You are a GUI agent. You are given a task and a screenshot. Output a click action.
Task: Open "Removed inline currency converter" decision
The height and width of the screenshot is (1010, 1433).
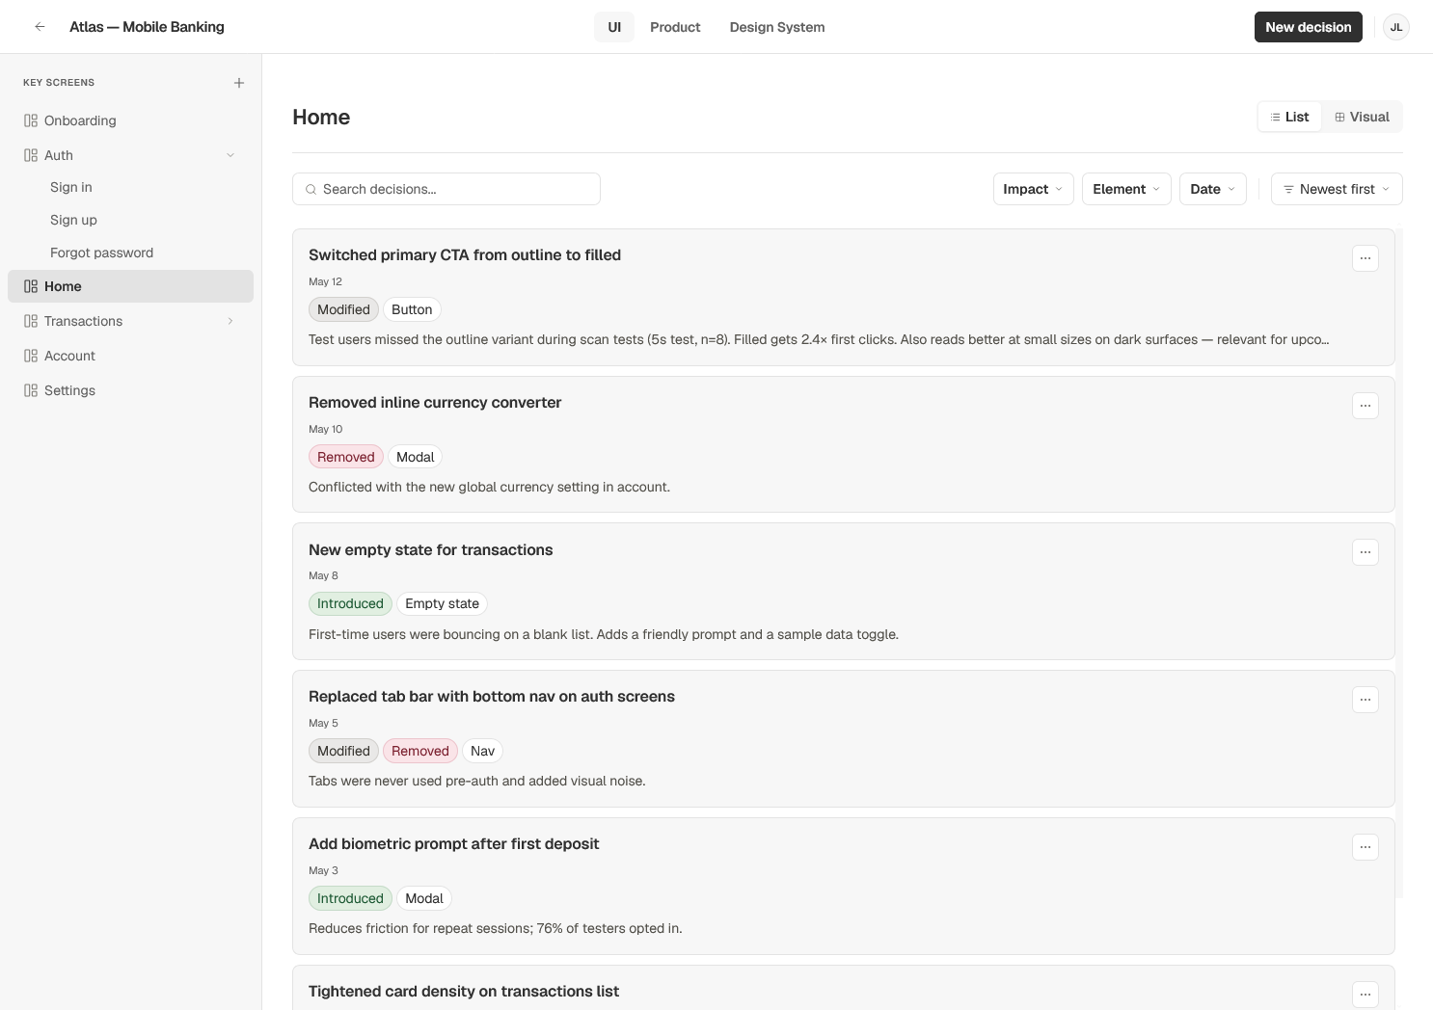[x=435, y=402]
